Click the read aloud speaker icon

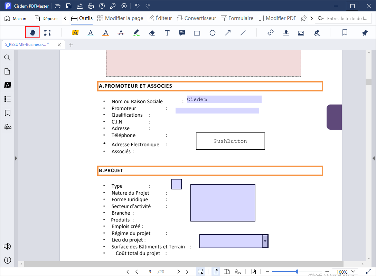coord(7,246)
